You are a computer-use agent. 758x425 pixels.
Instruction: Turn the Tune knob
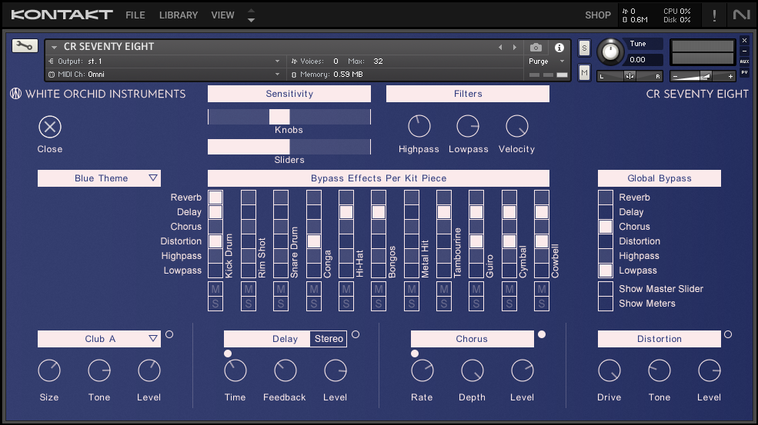point(610,51)
